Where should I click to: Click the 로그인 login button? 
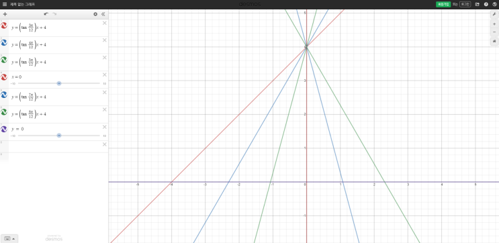465,5
